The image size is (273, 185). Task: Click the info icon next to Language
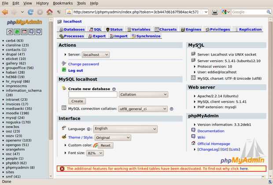89,129
